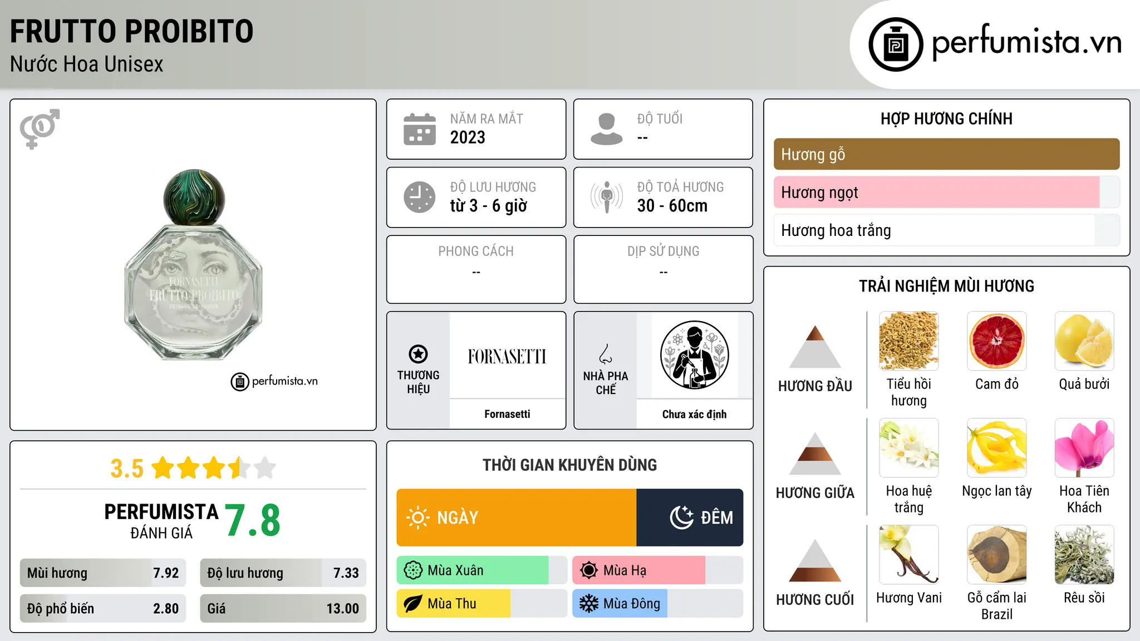Image resolution: width=1140 pixels, height=641 pixels.
Task: Click the launch year value 2023
Action: (468, 137)
